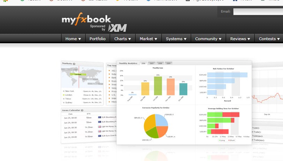Open the Home dropdown menu
This screenshot has height=161, width=283.
pyautogui.click(x=73, y=39)
